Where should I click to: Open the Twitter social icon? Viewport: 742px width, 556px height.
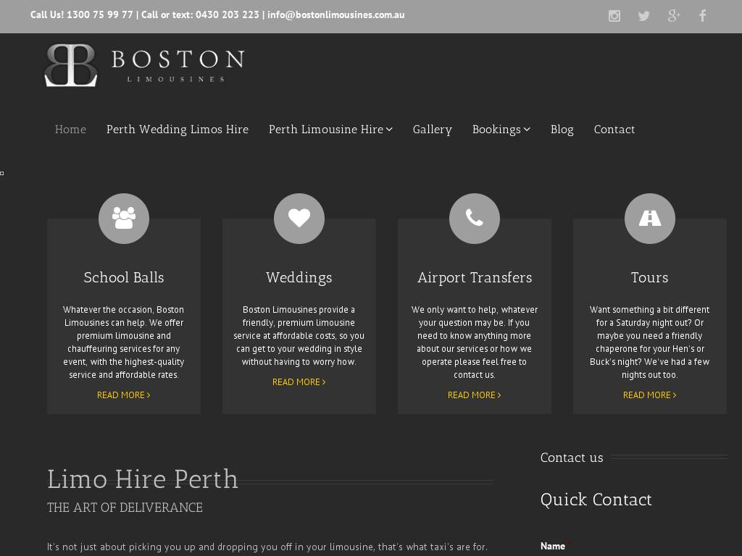click(643, 16)
